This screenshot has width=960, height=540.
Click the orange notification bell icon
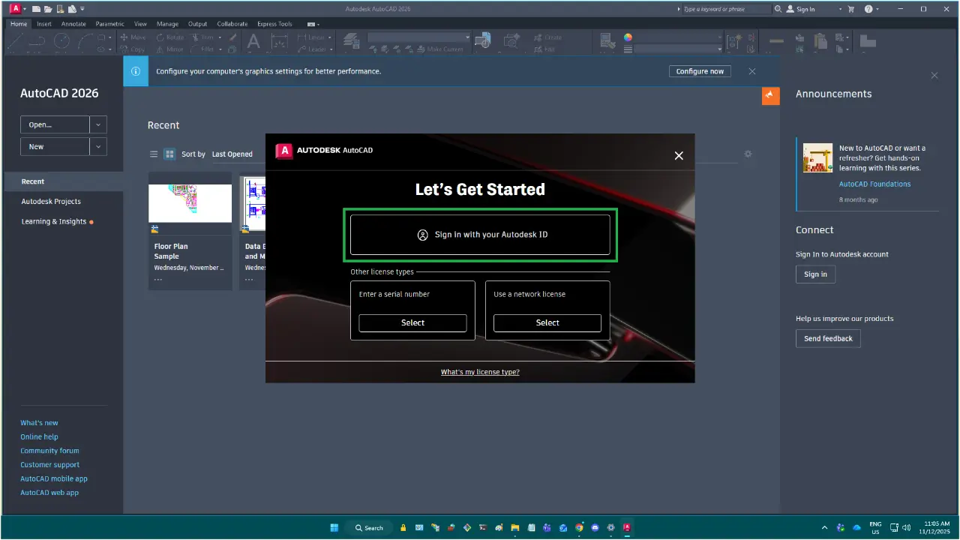tap(770, 95)
